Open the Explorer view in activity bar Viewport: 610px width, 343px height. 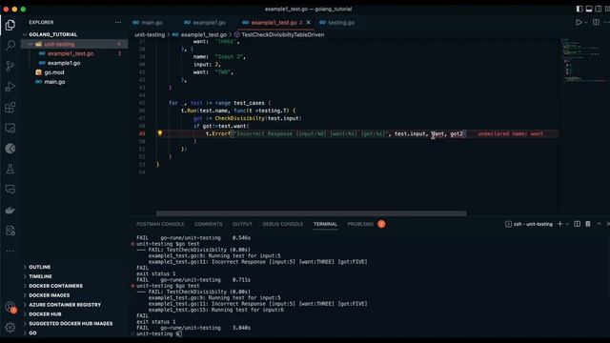click(x=10, y=26)
